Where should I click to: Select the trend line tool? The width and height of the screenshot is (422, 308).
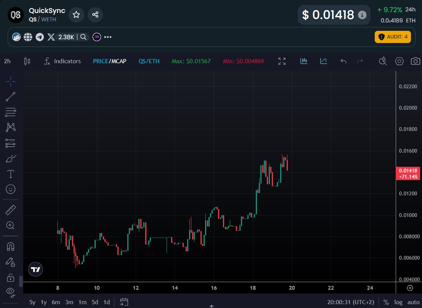pos(11,97)
